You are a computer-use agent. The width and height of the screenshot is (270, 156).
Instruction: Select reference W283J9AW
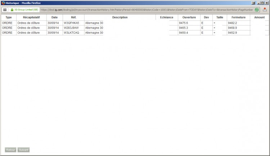point(71,28)
